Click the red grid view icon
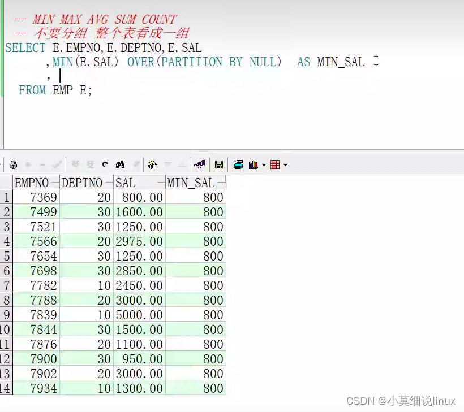The image size is (464, 412). click(x=275, y=164)
